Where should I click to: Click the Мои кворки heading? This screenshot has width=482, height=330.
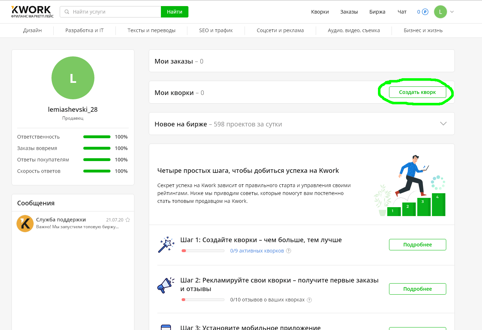(174, 93)
